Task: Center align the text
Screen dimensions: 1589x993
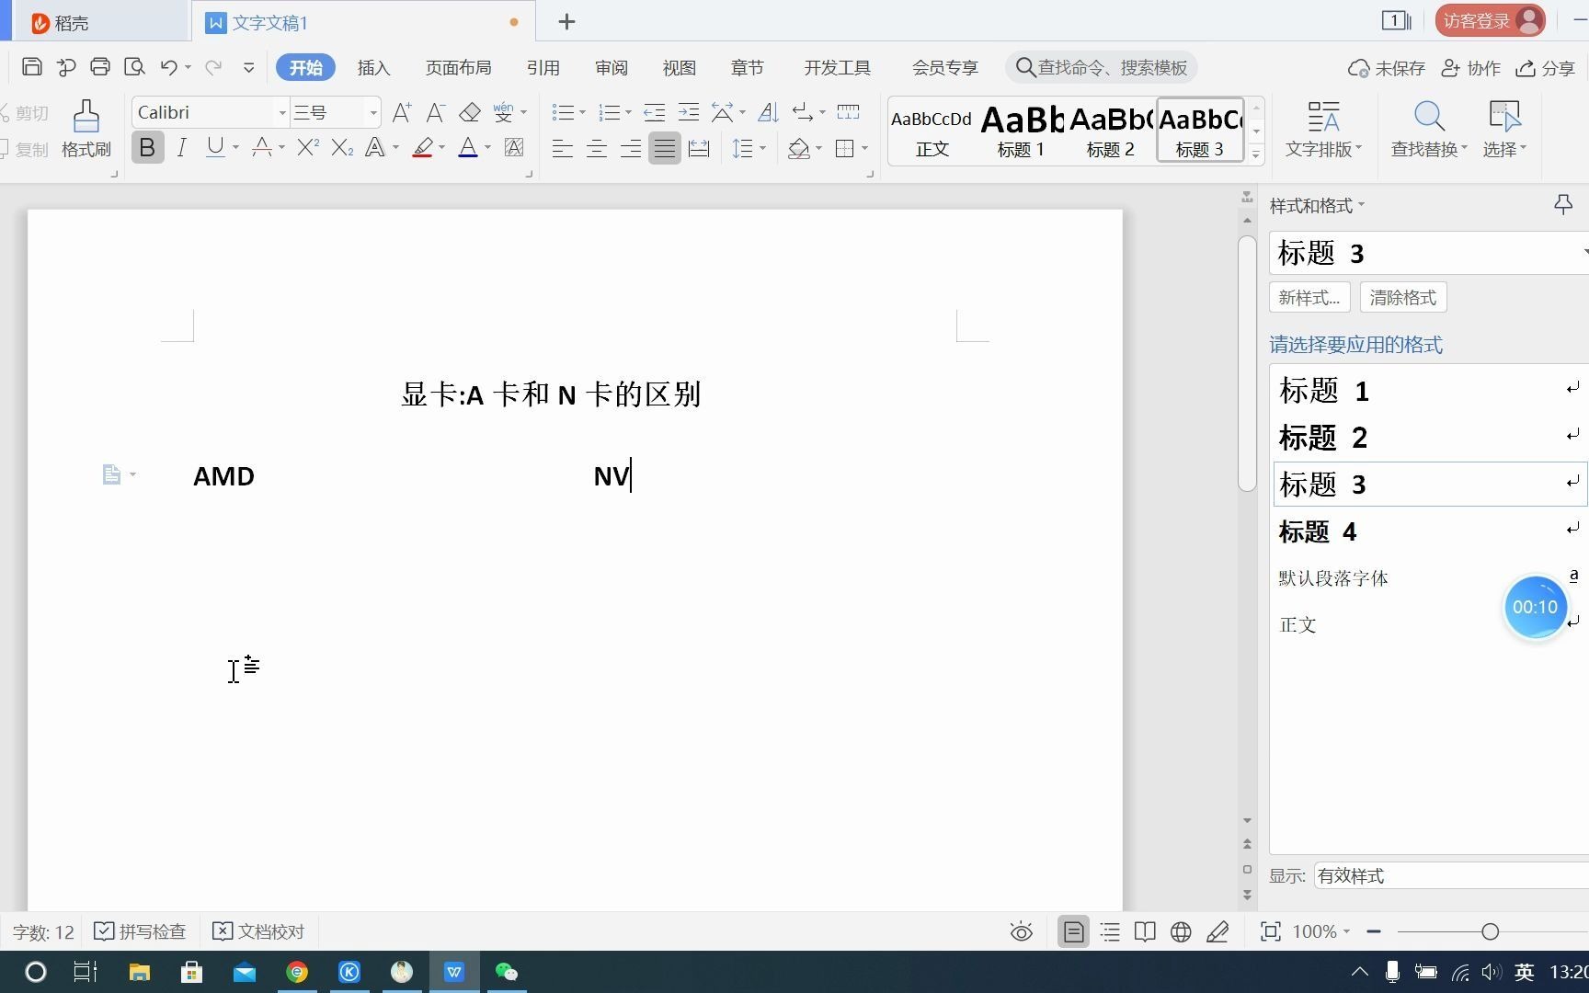Action: [596, 148]
